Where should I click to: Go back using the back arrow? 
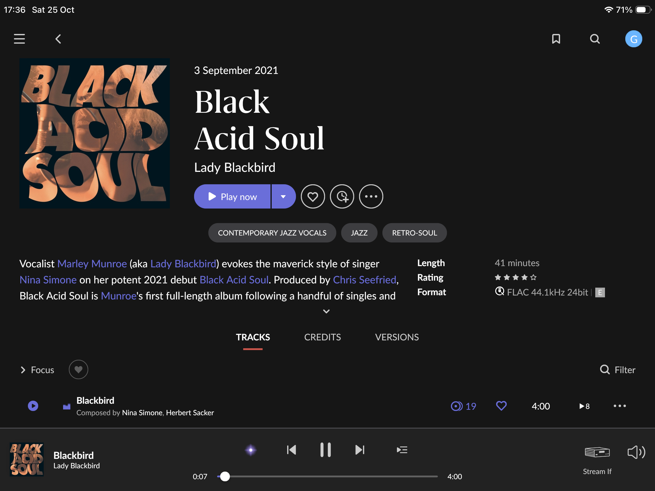[58, 39]
